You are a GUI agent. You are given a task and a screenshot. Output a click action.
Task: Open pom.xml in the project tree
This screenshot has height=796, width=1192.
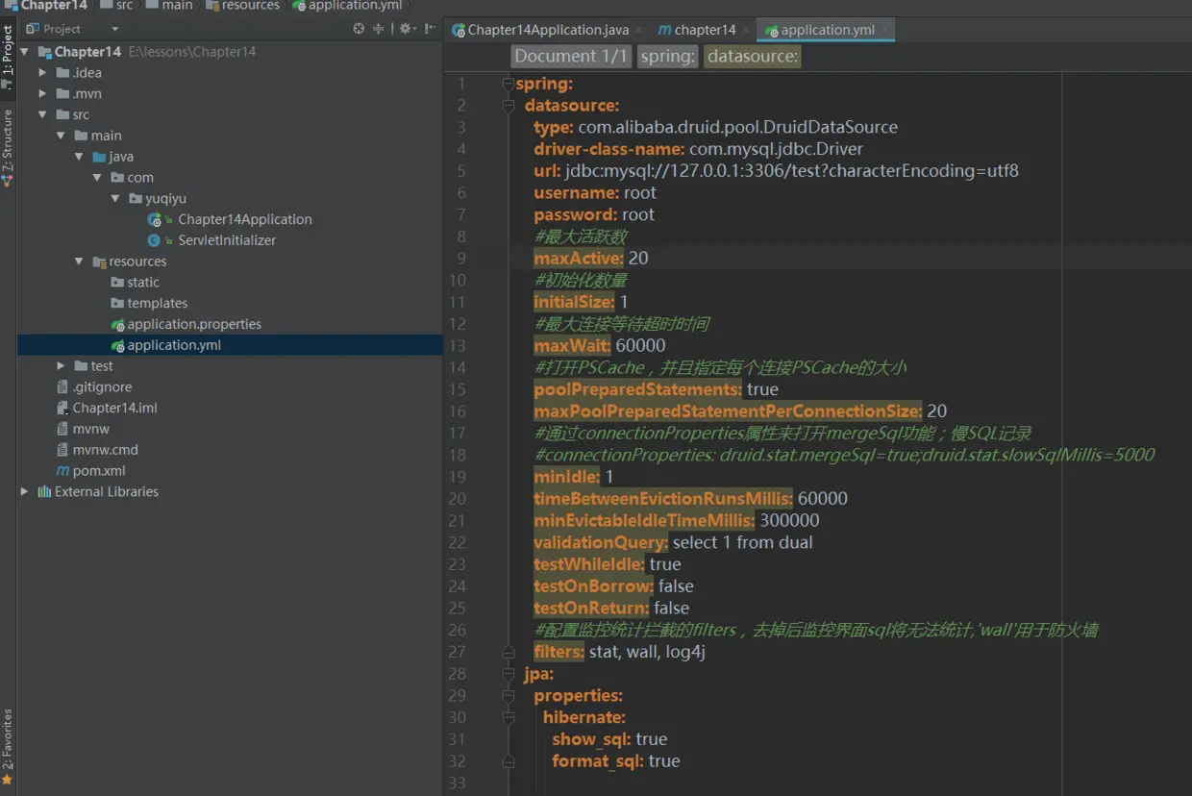(x=99, y=471)
